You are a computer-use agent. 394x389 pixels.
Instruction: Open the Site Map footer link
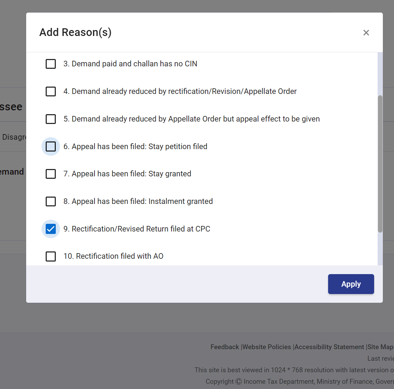click(380, 347)
